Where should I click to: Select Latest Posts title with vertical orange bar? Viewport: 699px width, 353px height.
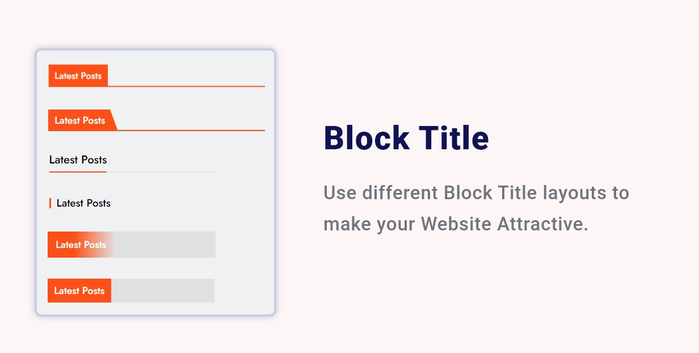point(83,203)
